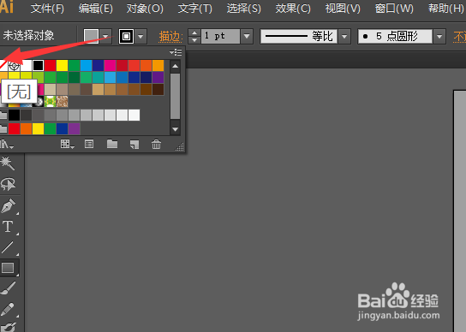Select the Lasso tool

coord(8,184)
